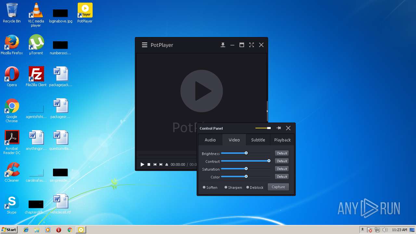Click the play button in PotPlayer controls
This screenshot has height=234, width=416.
142,164
